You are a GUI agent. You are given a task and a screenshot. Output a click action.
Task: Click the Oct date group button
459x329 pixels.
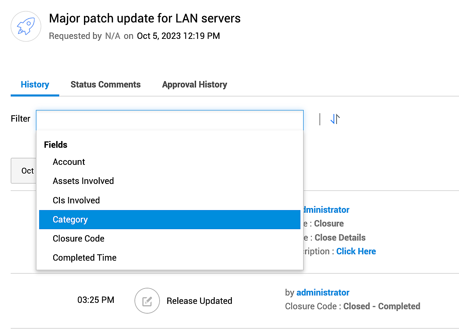(24, 171)
